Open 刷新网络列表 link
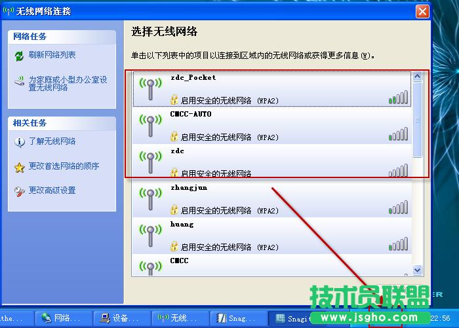 point(52,55)
